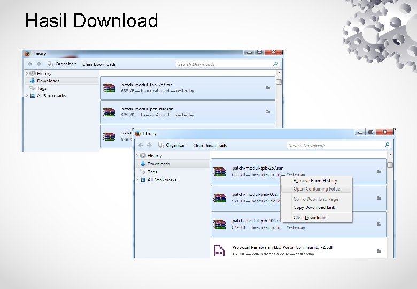
Task: Select Tags in front Library sidebar
Action: (x=152, y=172)
